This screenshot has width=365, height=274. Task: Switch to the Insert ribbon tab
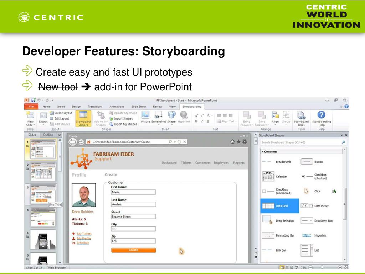[x=61, y=106]
